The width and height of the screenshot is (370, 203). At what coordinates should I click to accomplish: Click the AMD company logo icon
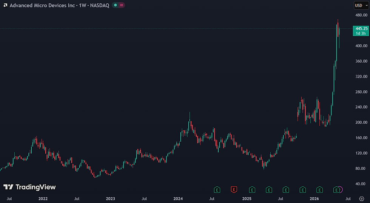point(5,5)
